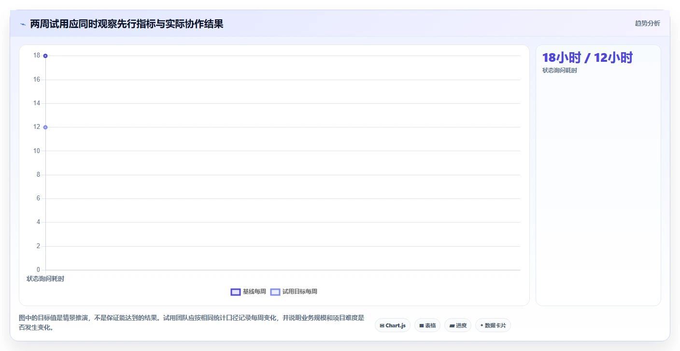Click the 趋势分析 label in header
This screenshot has width=680, height=351.
click(647, 23)
